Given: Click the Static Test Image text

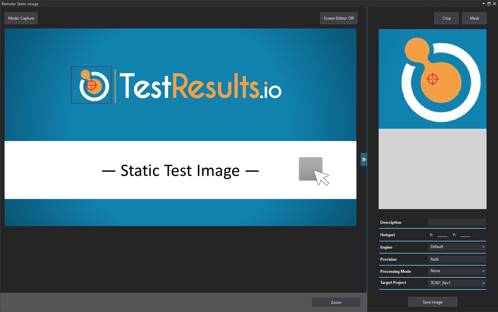Looking at the screenshot, I should 180,171.
